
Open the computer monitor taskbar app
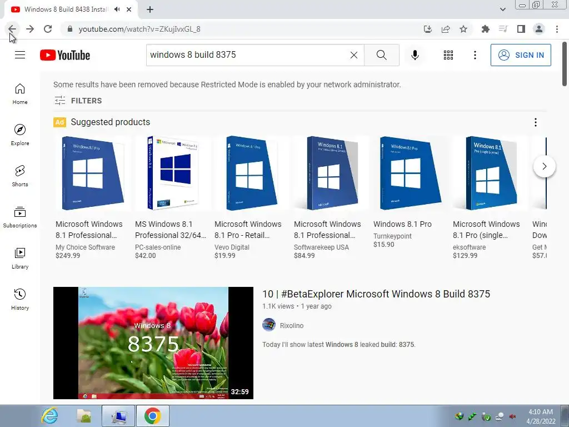[x=118, y=416]
